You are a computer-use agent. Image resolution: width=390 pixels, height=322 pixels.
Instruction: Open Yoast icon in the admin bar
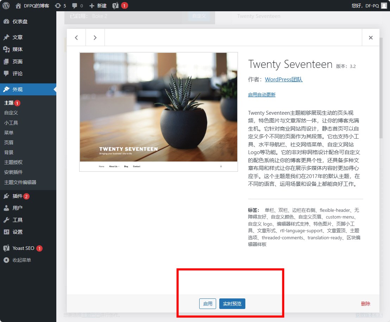(115, 6)
